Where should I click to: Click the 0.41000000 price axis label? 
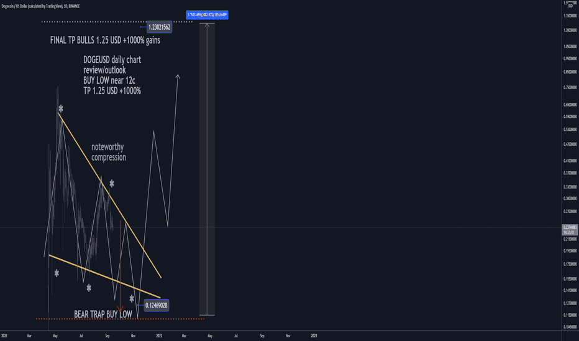570,161
